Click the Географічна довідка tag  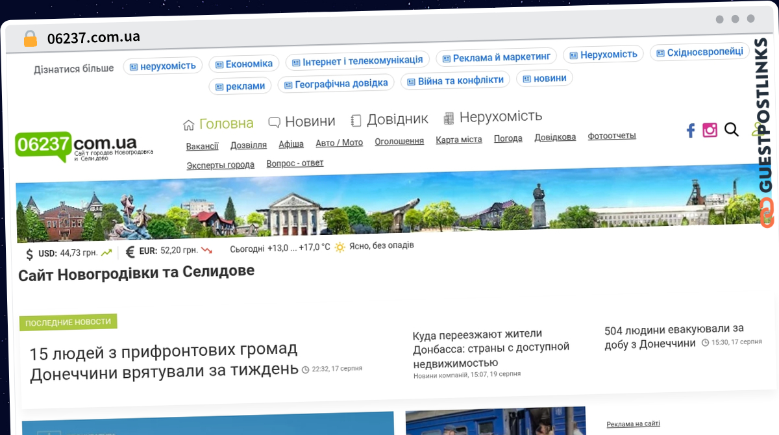click(336, 84)
